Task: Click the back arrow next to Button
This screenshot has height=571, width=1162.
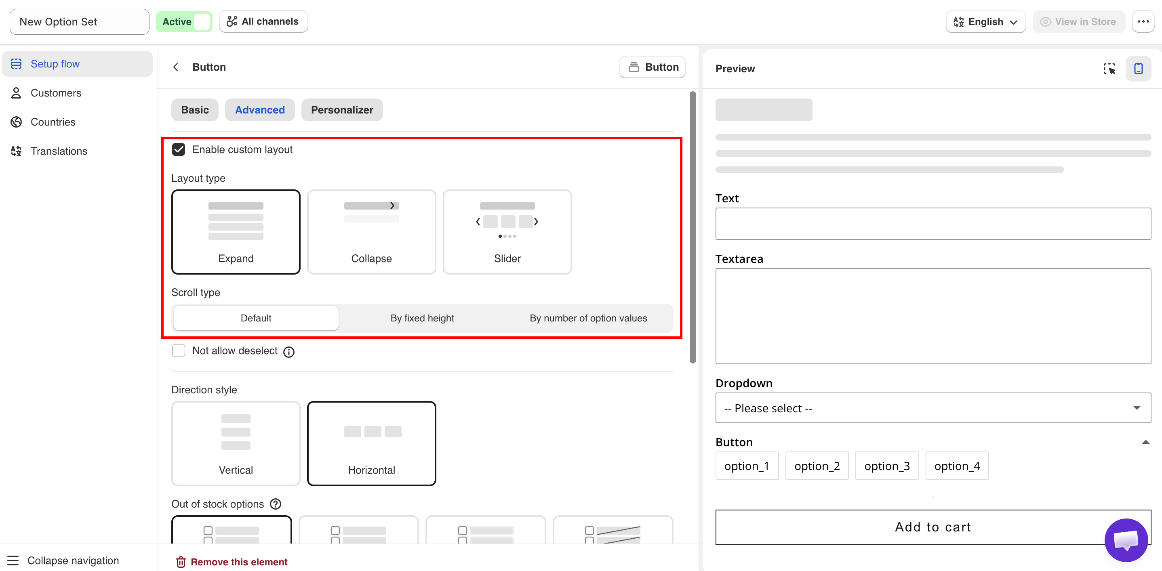Action: [176, 67]
